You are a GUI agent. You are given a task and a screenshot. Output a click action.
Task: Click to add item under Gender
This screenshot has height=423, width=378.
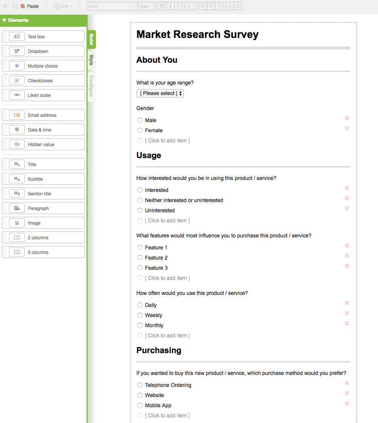tap(167, 140)
